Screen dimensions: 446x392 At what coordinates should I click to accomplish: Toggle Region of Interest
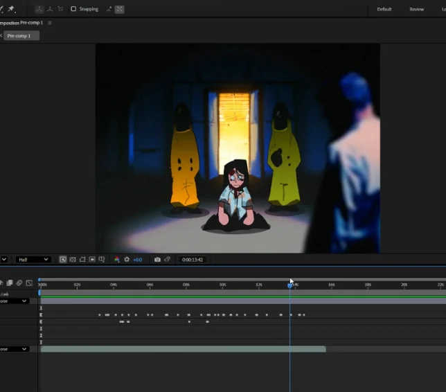92,260
